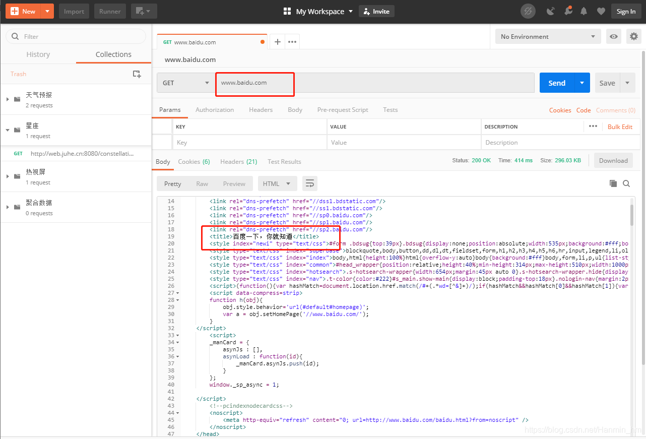Open the HTML format dropdown
This screenshot has width=646, height=439.
click(277, 184)
